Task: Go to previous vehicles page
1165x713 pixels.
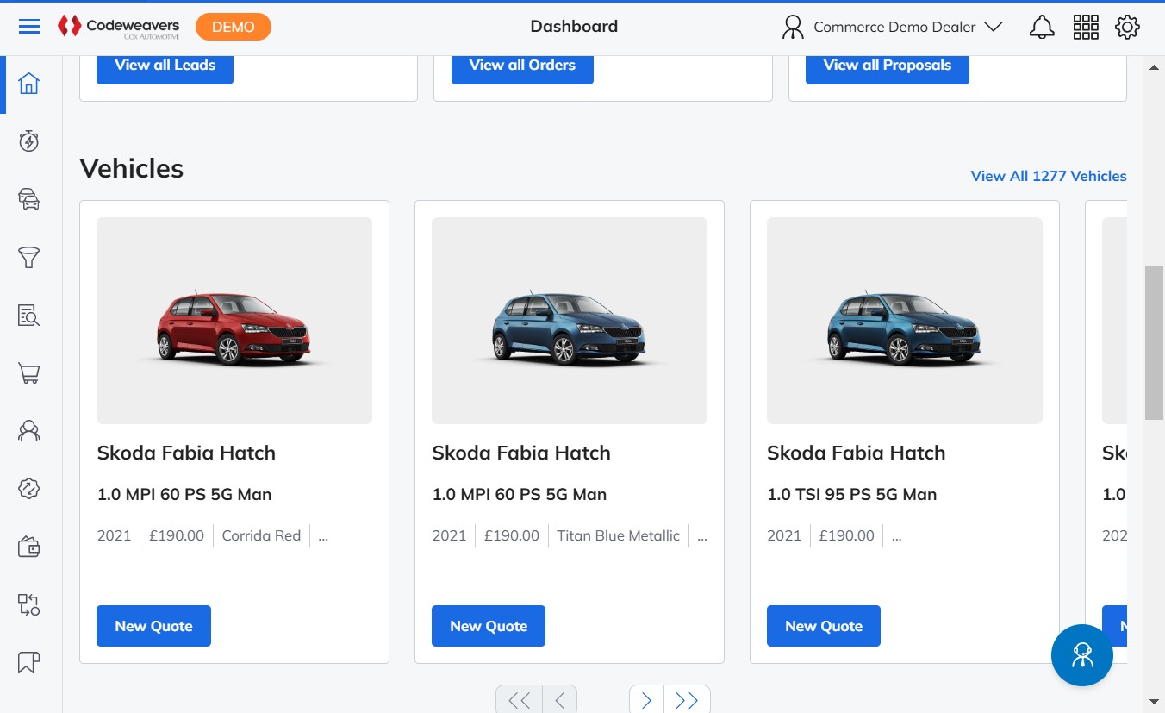Action: point(559,700)
